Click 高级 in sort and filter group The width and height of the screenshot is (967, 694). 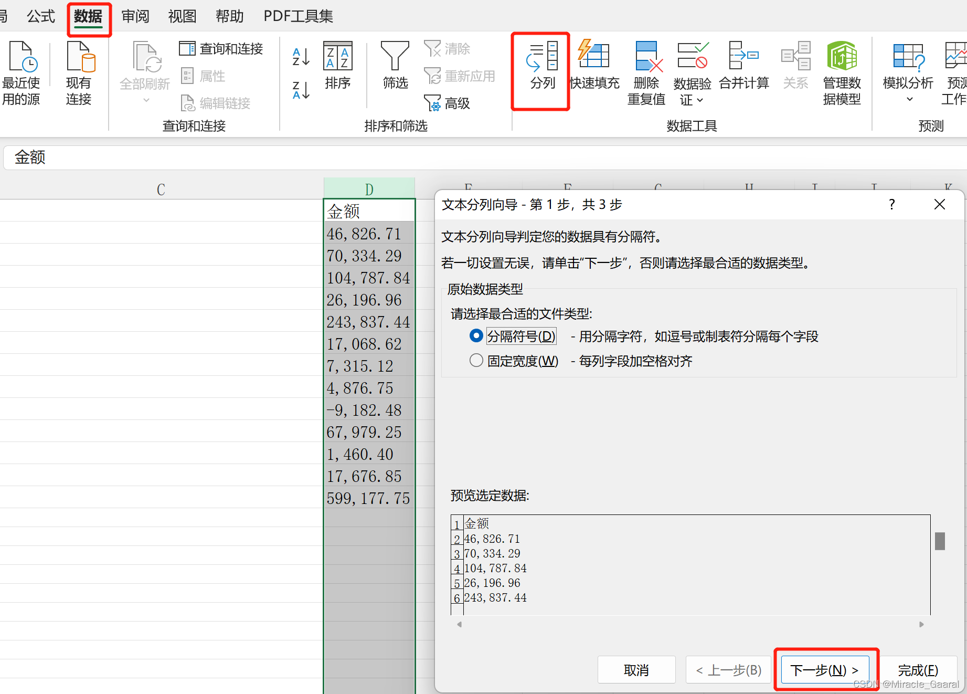pyautogui.click(x=447, y=103)
